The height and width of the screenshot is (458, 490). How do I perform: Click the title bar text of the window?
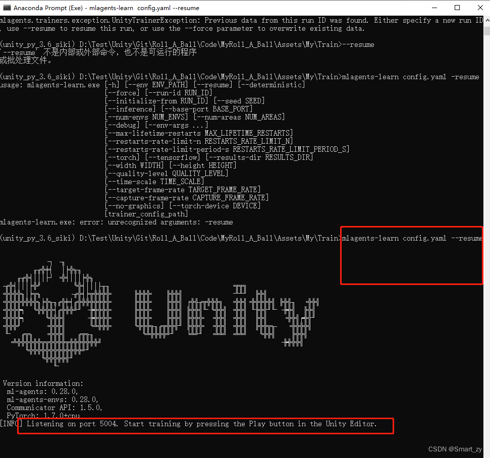pyautogui.click(x=106, y=8)
